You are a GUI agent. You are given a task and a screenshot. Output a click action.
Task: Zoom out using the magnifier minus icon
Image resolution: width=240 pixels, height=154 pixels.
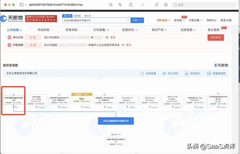(111, 5)
